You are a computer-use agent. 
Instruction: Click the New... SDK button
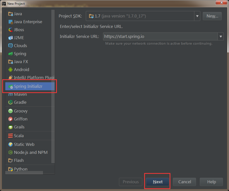pyautogui.click(x=212, y=16)
